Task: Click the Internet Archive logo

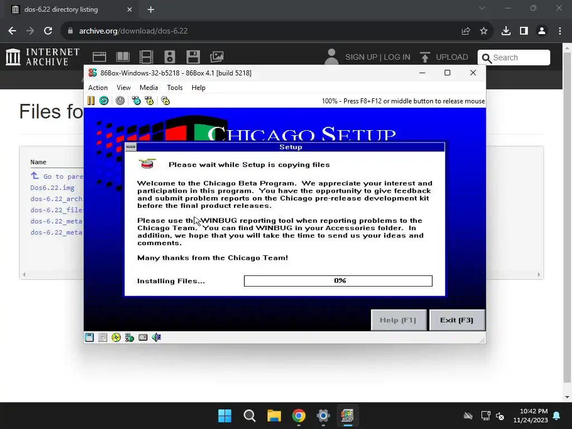Action: point(42,57)
